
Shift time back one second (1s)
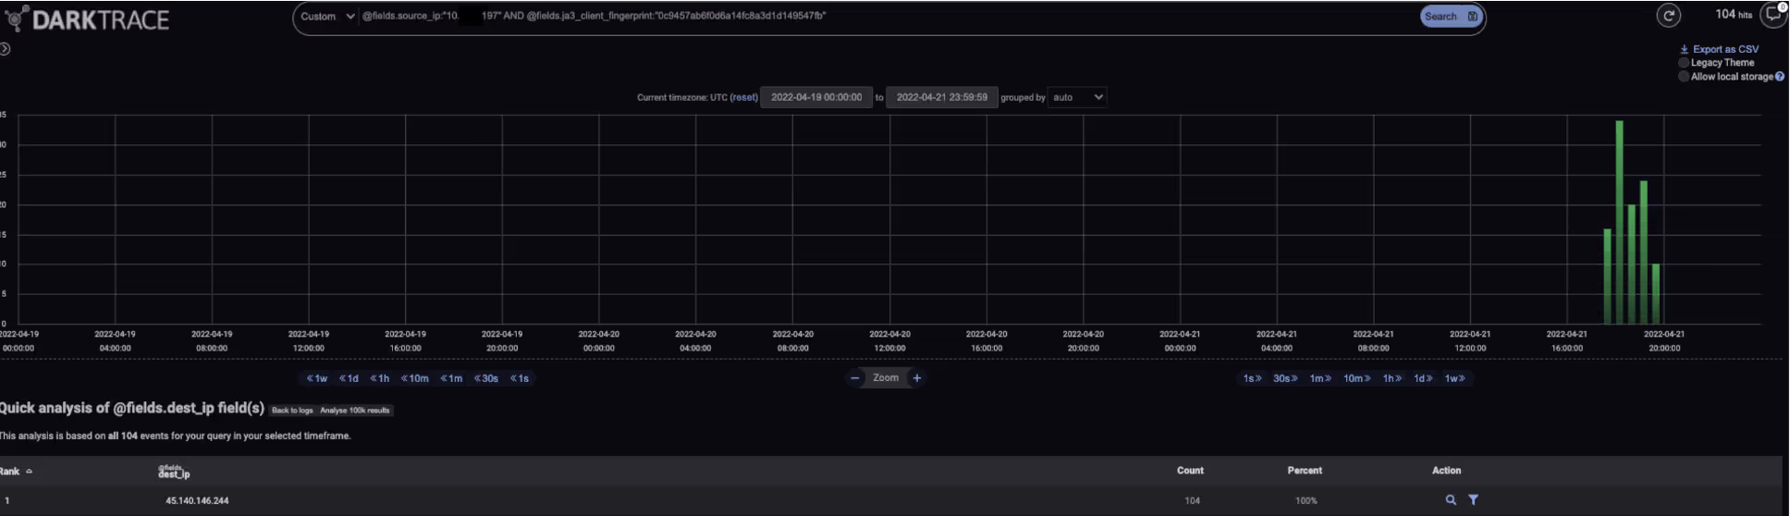pyautogui.click(x=520, y=378)
